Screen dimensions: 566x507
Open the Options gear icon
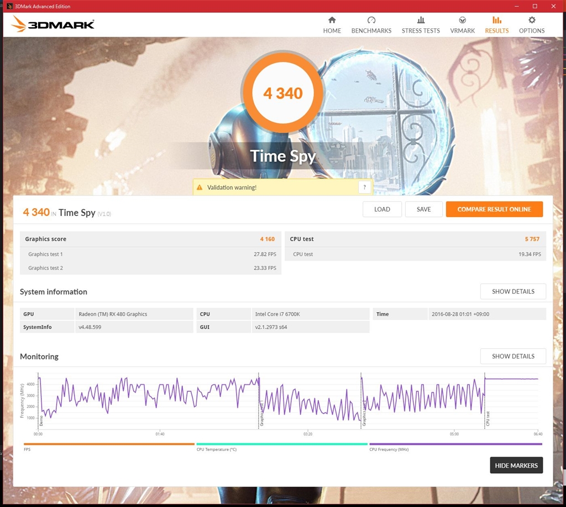click(532, 20)
